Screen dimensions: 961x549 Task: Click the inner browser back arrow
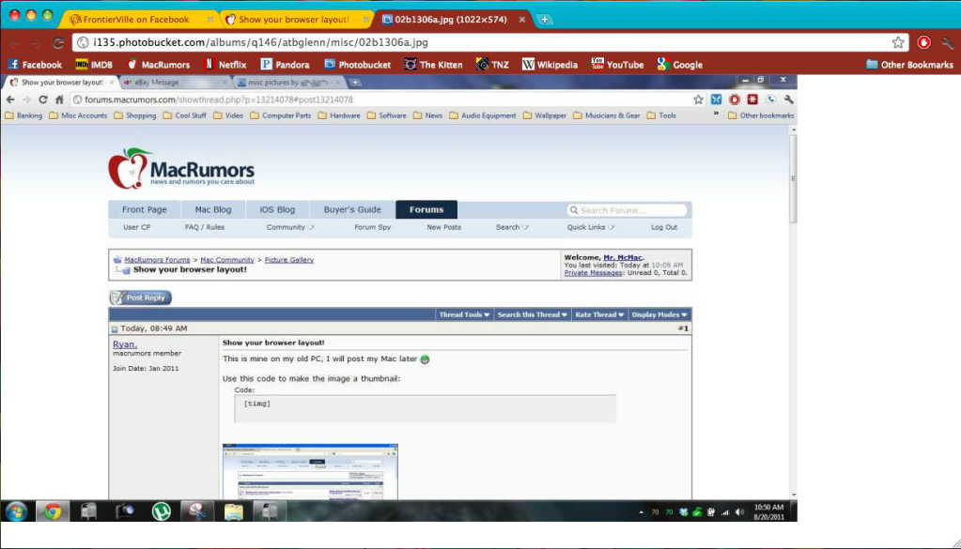pos(10,99)
